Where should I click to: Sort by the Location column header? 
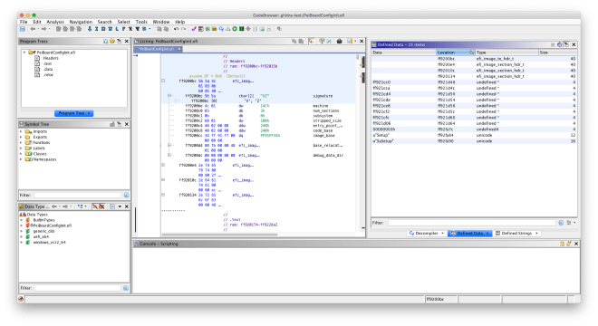[456, 53]
